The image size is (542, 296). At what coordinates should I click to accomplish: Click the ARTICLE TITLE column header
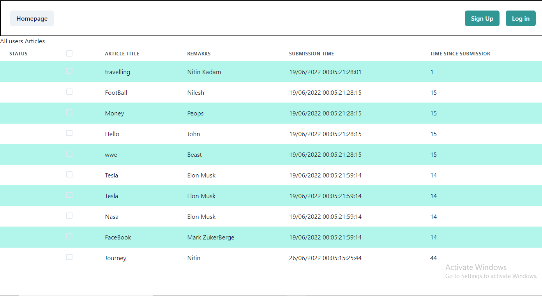(x=122, y=54)
